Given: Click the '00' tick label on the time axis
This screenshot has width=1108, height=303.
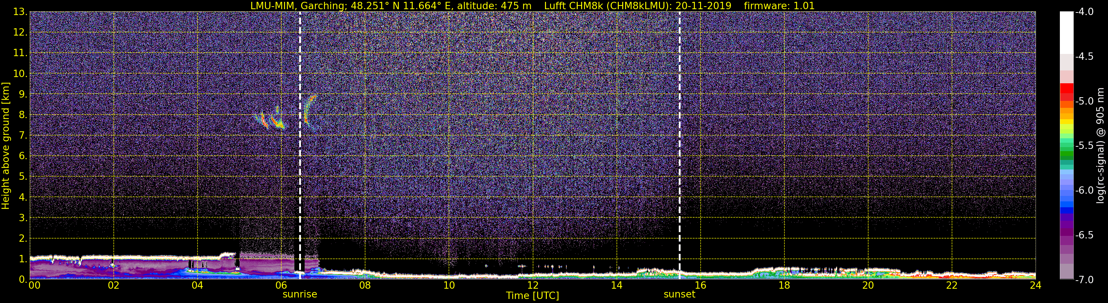Looking at the screenshot, I should tap(35, 285).
